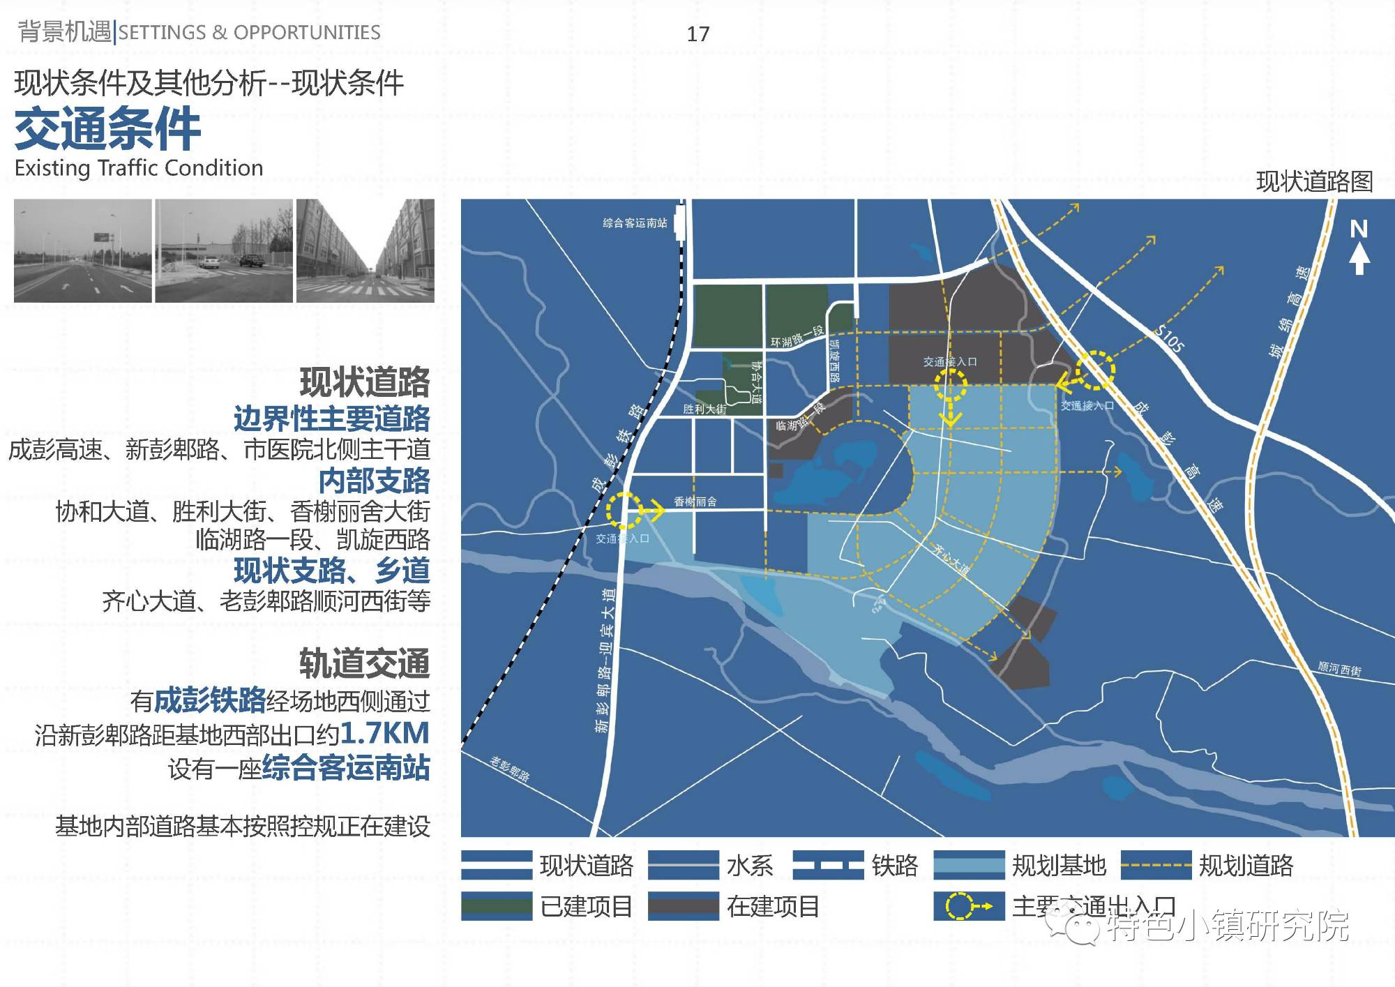Select the 水系 legend swatch
1395x987 pixels.
point(683,865)
